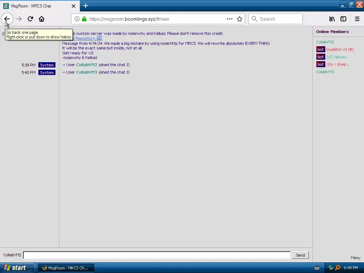Screen dimensions: 364x273
Task: Select the MsgRoom - MRCS Chat tab
Action: [40, 6]
